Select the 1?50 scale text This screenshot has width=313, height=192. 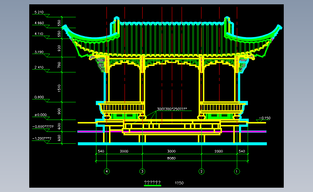click(x=179, y=183)
